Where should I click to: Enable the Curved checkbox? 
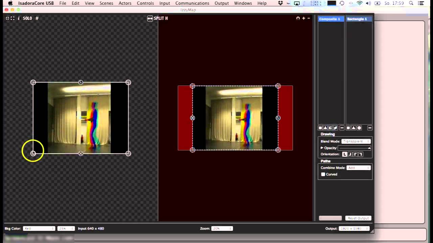click(323, 174)
